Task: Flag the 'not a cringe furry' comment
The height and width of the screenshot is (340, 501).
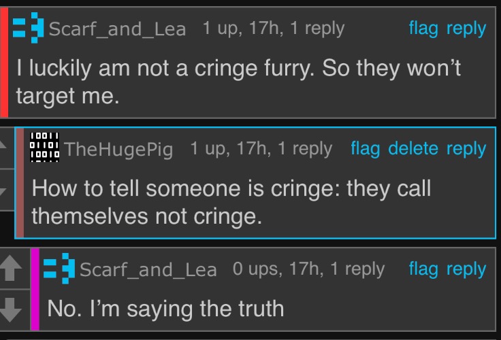Action: click(423, 29)
